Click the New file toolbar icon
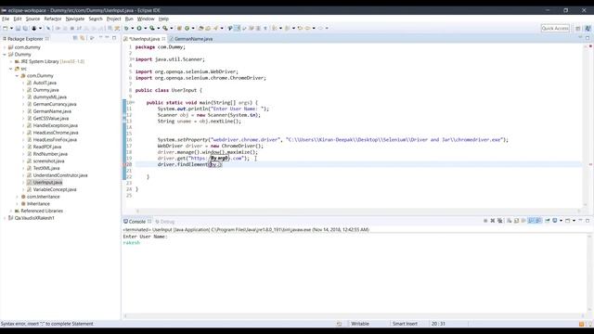This screenshot has height=334, width=594. [x=5, y=28]
